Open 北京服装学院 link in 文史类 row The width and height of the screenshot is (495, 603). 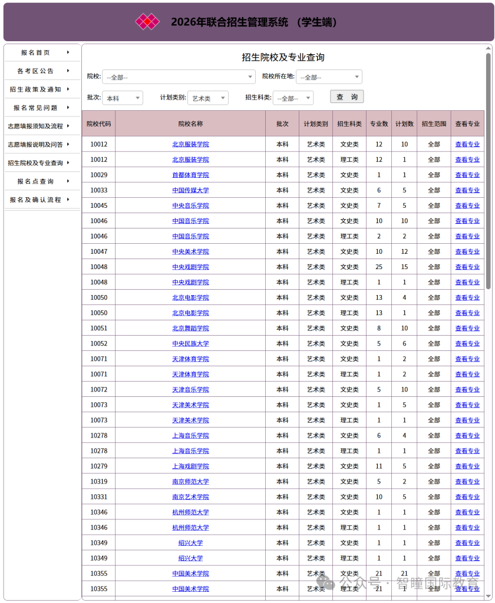tap(190, 144)
